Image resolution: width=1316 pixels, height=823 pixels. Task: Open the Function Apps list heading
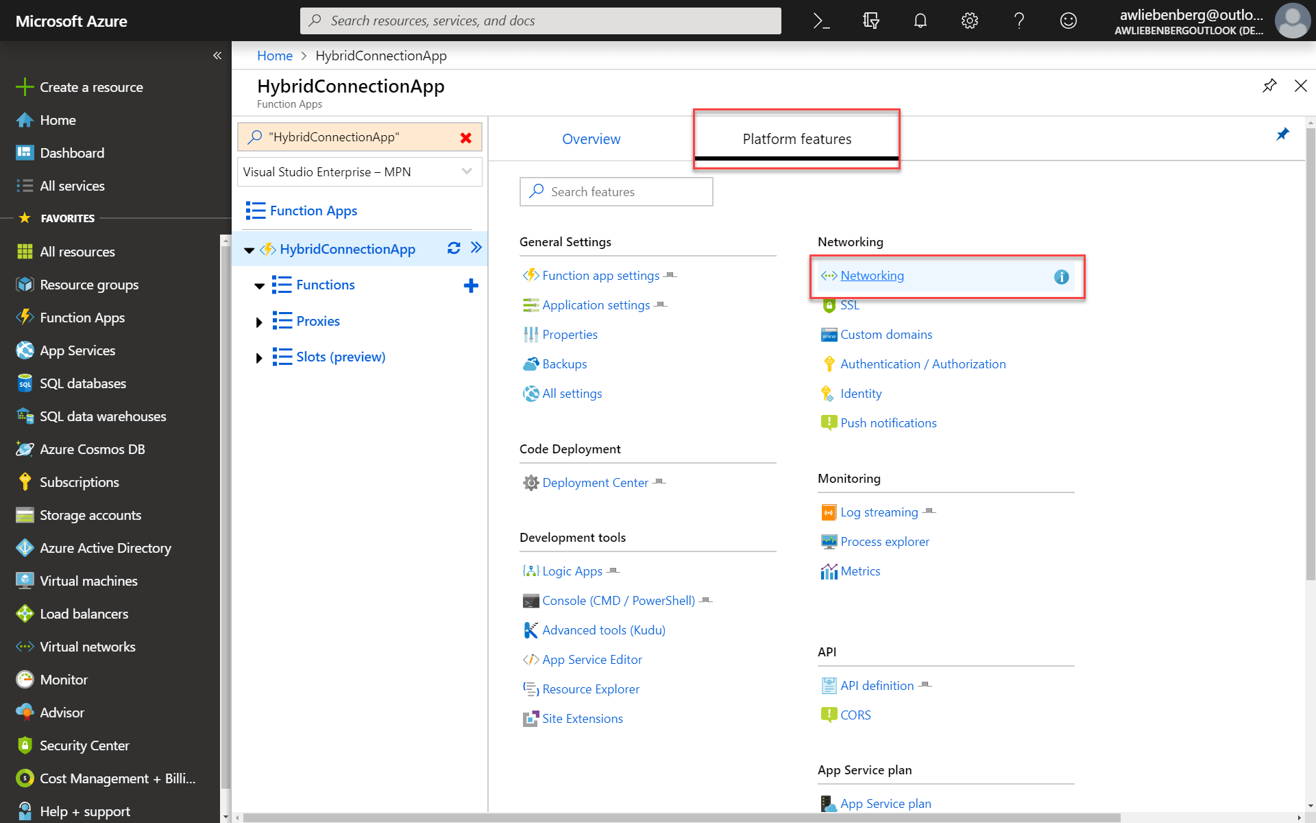(313, 211)
